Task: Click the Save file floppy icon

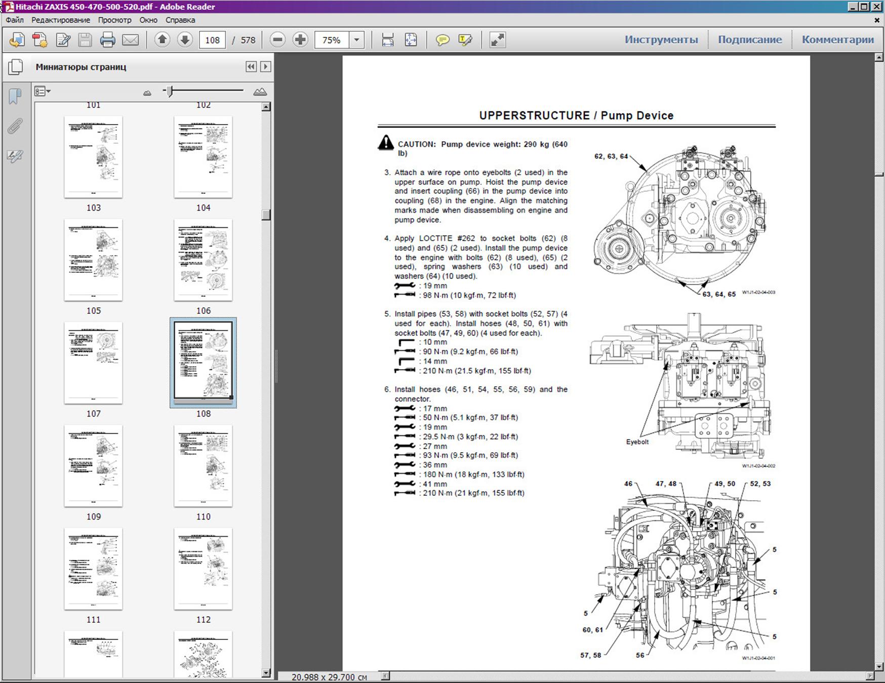Action: pos(85,40)
